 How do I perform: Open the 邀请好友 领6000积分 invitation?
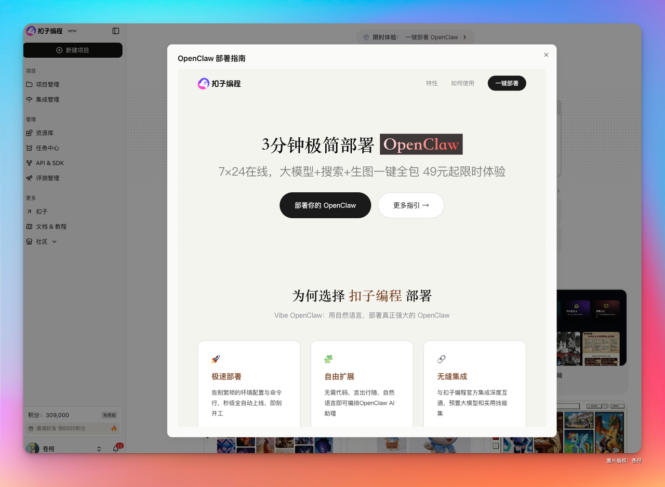tap(73, 429)
